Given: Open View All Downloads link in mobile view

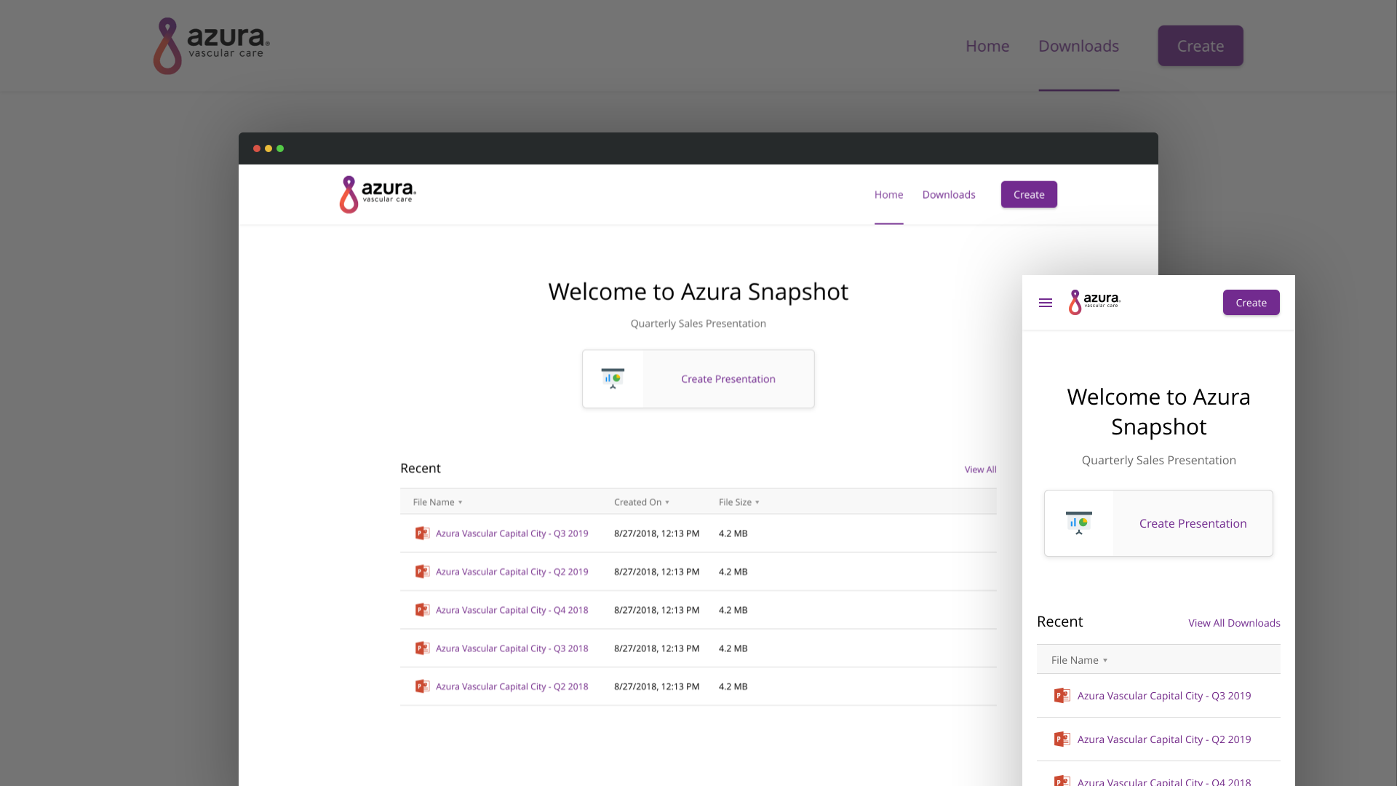Looking at the screenshot, I should [x=1234, y=623].
